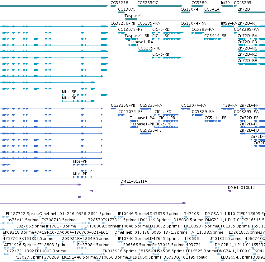The height and width of the screenshot is (262, 265).
Task: Select the CG43295-RA transcript label
Action: click(246, 30)
